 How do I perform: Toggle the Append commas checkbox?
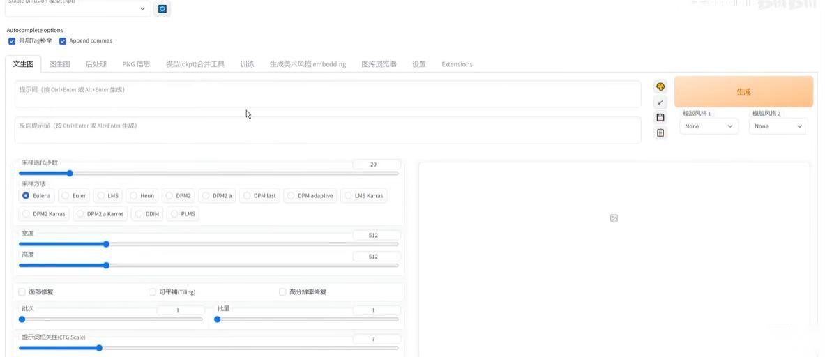point(63,41)
